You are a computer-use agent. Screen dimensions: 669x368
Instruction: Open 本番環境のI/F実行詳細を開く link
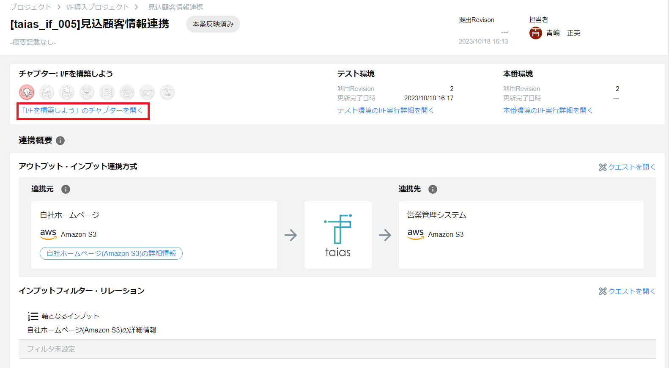[x=548, y=110]
